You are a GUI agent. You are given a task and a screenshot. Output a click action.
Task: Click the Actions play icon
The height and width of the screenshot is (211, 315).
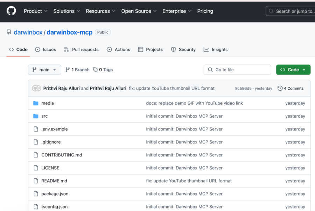(x=109, y=50)
